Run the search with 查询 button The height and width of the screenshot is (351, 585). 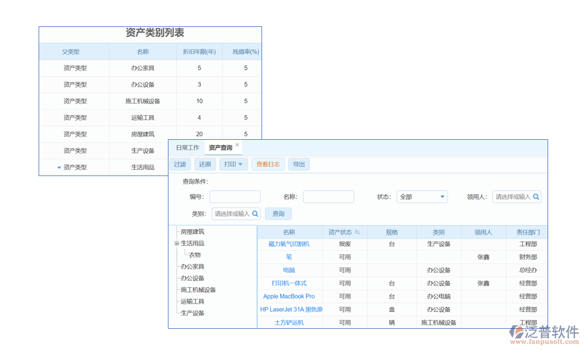click(x=278, y=214)
